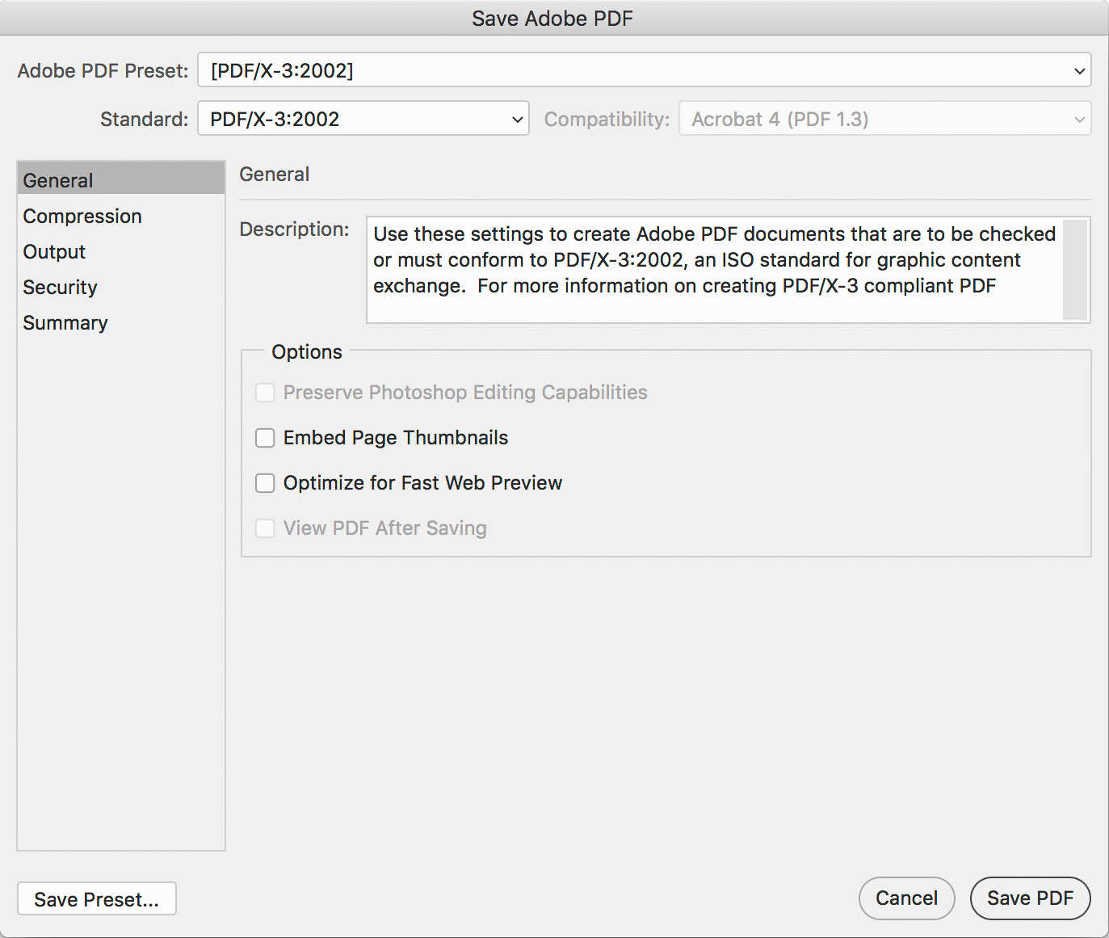Toggle Preserve Photoshop Editing Capabilities checkbox
Image resolution: width=1109 pixels, height=938 pixels.
point(265,393)
